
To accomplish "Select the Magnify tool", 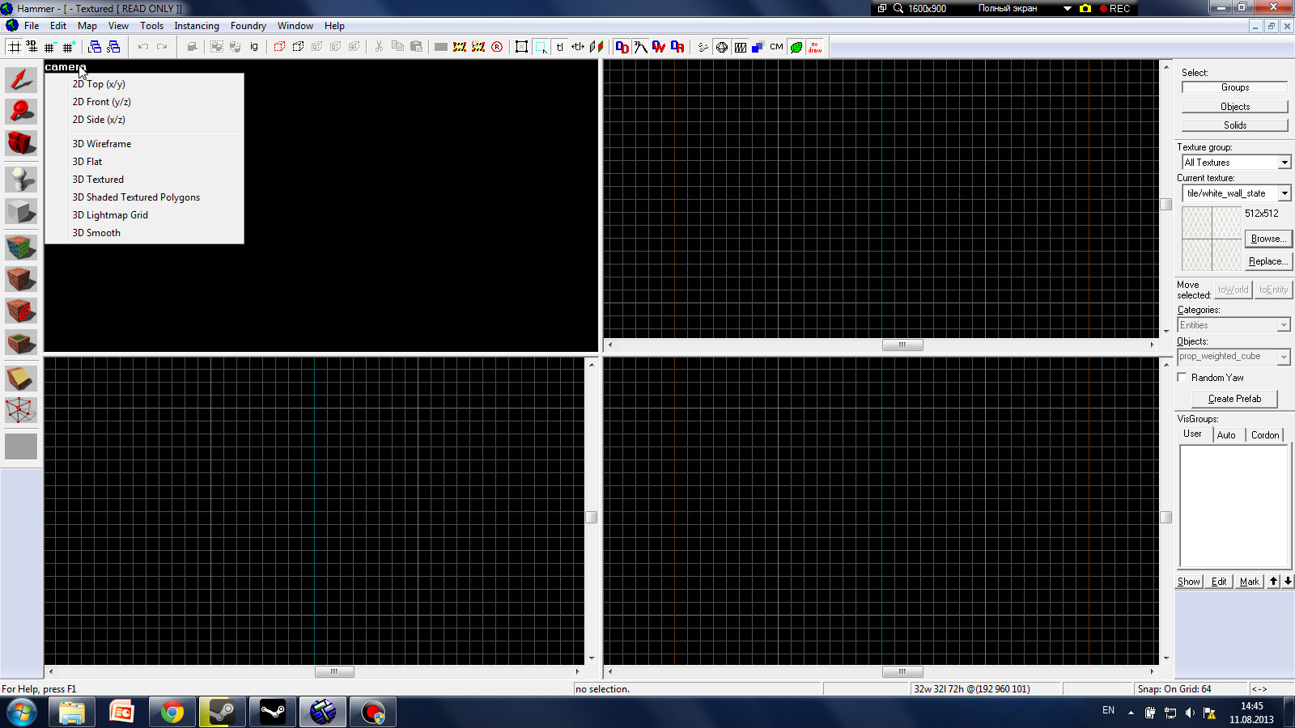I will pyautogui.click(x=21, y=111).
